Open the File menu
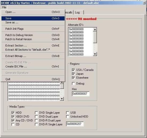 [x=4, y=7]
